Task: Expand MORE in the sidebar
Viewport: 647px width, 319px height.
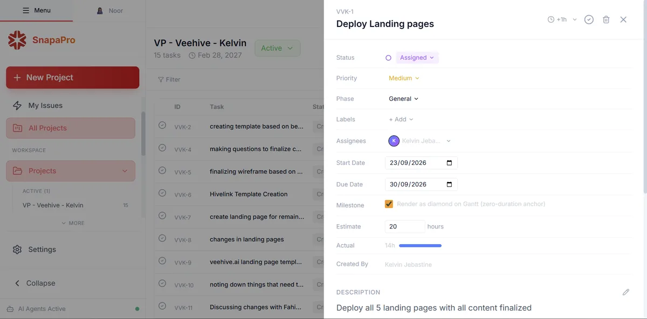Action: tap(73, 223)
